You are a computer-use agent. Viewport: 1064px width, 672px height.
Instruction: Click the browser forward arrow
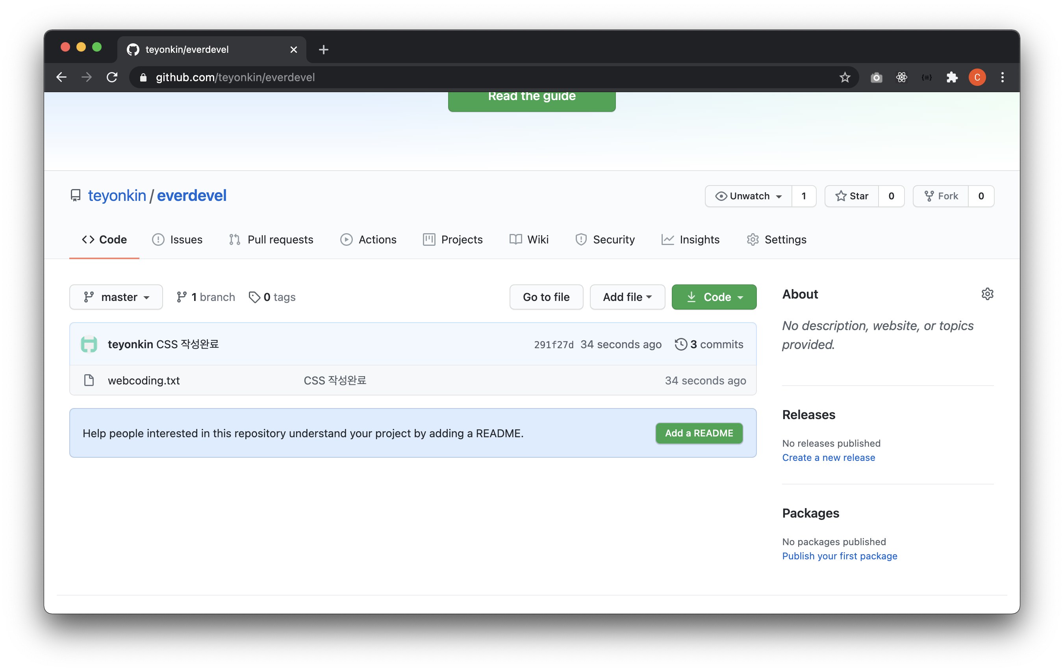click(x=87, y=77)
